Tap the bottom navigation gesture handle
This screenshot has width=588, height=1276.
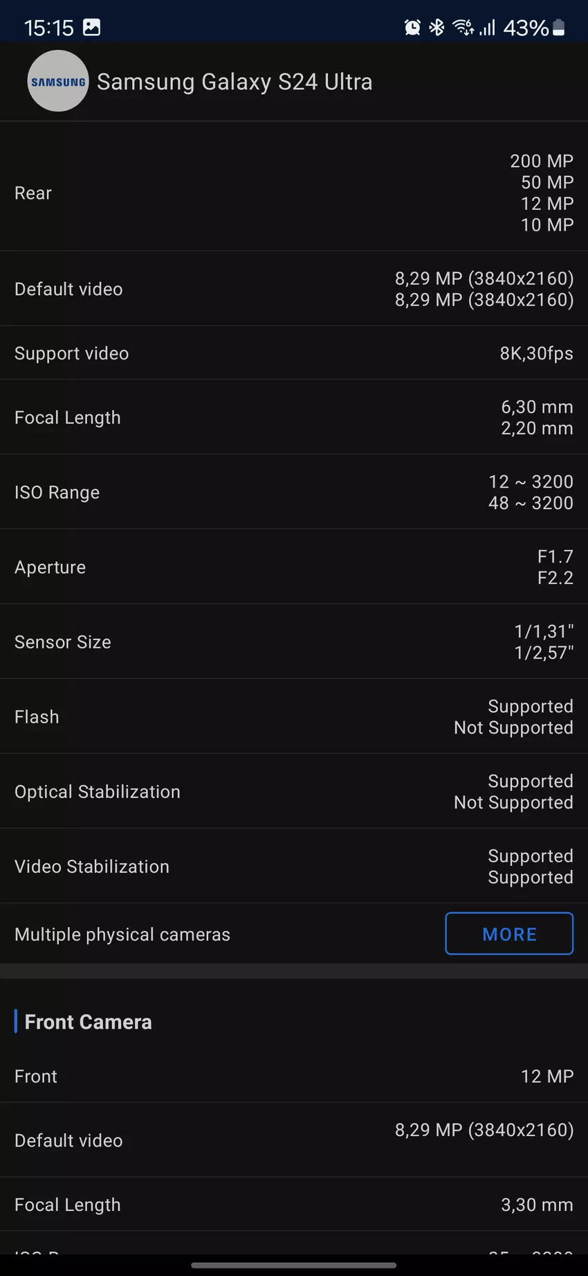click(x=294, y=1266)
